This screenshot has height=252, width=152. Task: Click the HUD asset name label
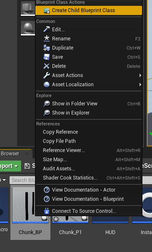click(110, 232)
